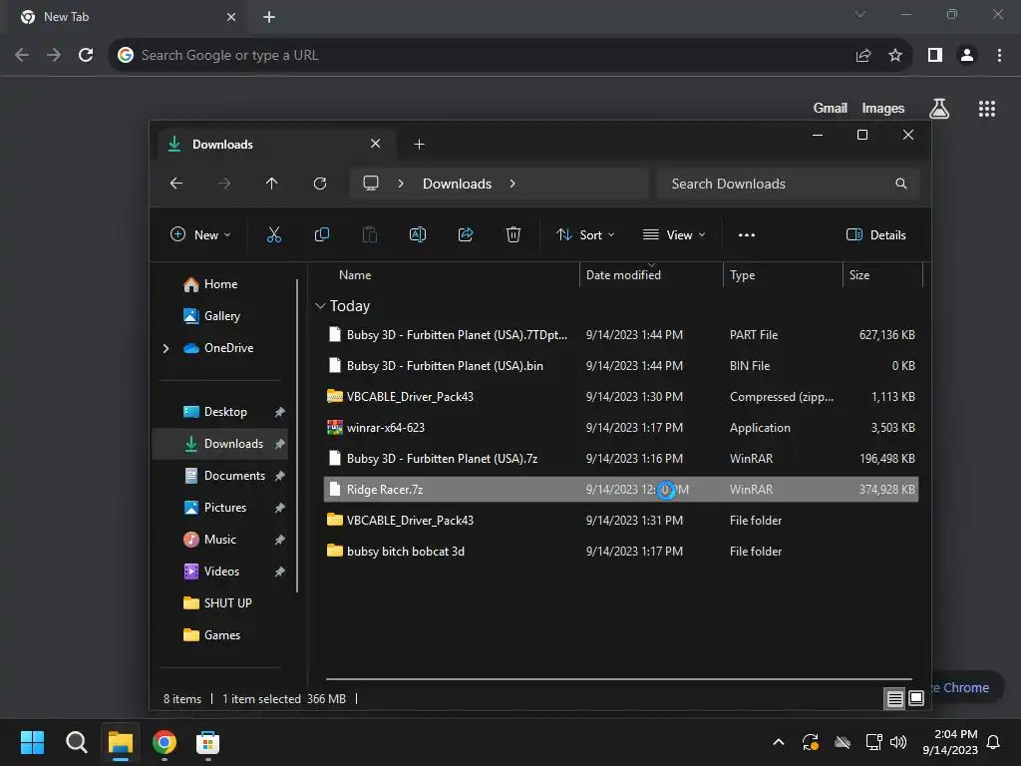Open the Games folder in sidebar
The image size is (1021, 766).
[x=220, y=635]
